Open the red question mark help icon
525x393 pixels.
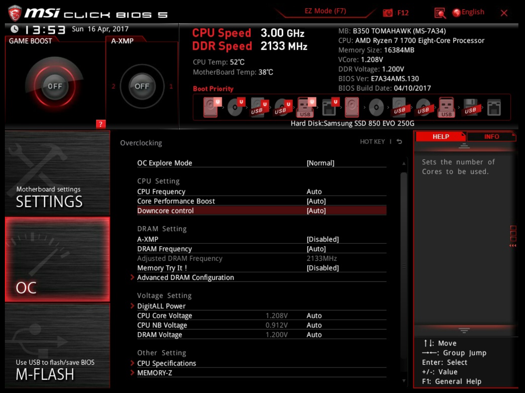click(x=101, y=124)
